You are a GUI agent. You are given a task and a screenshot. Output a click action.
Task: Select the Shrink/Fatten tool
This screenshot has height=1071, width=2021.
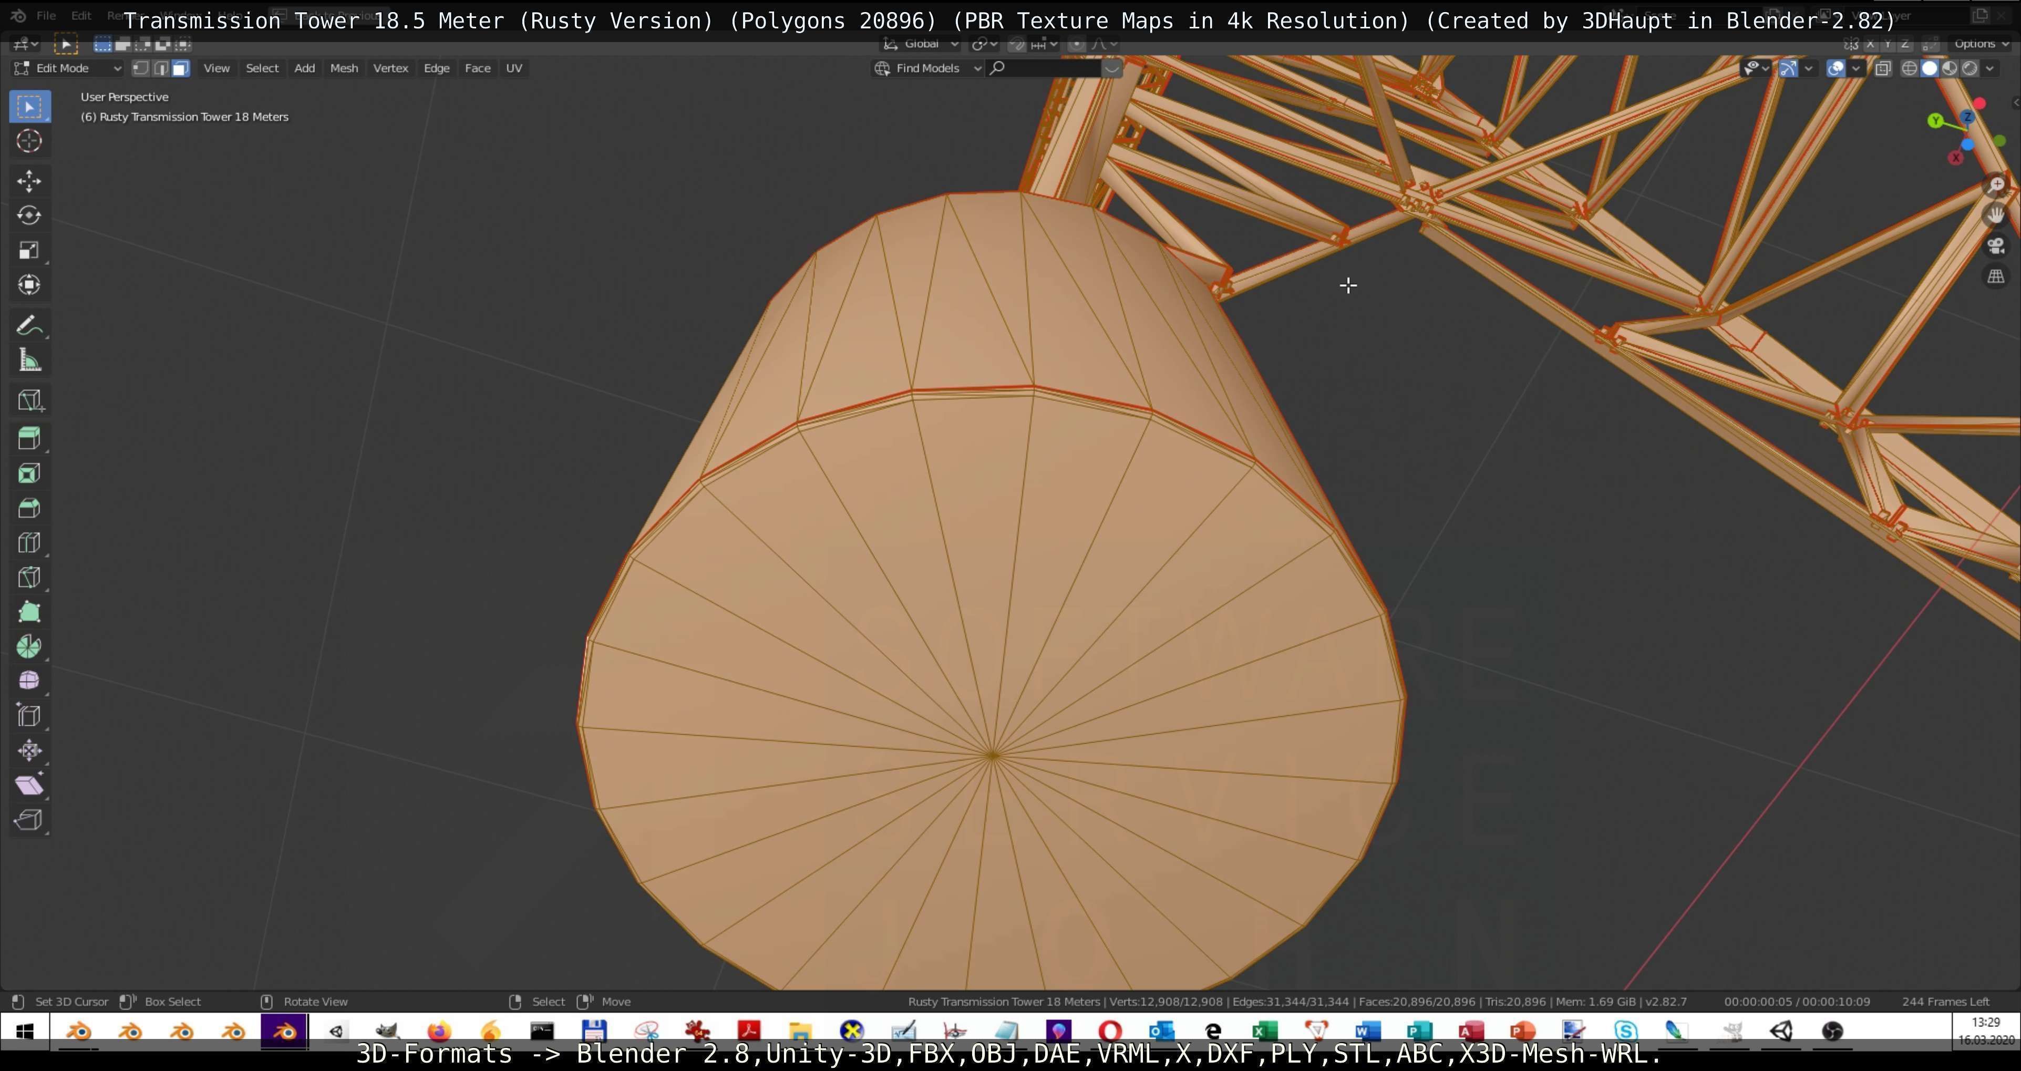[30, 751]
